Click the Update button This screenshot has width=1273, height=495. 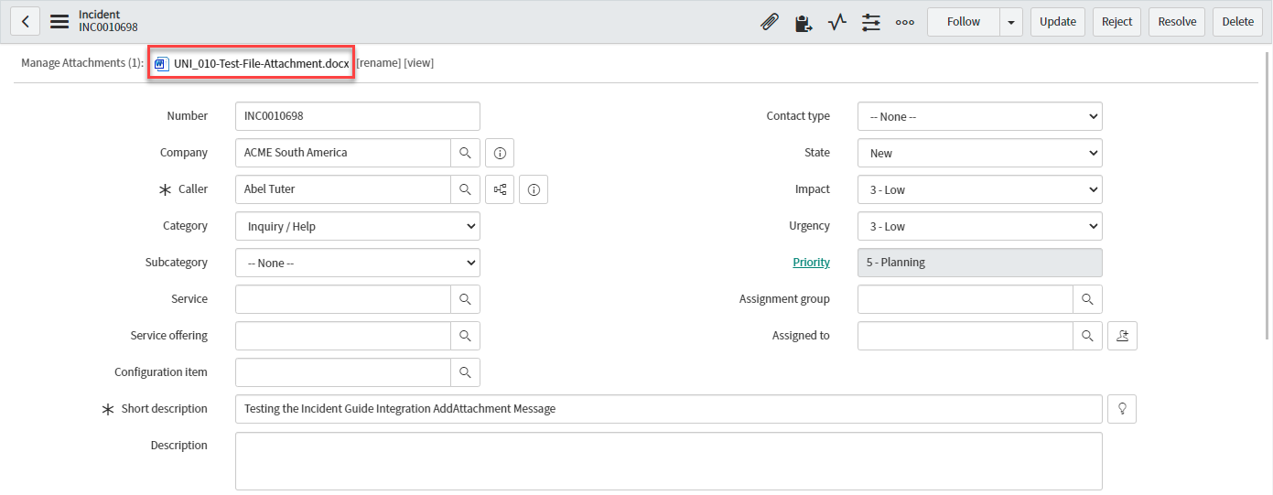tap(1058, 22)
